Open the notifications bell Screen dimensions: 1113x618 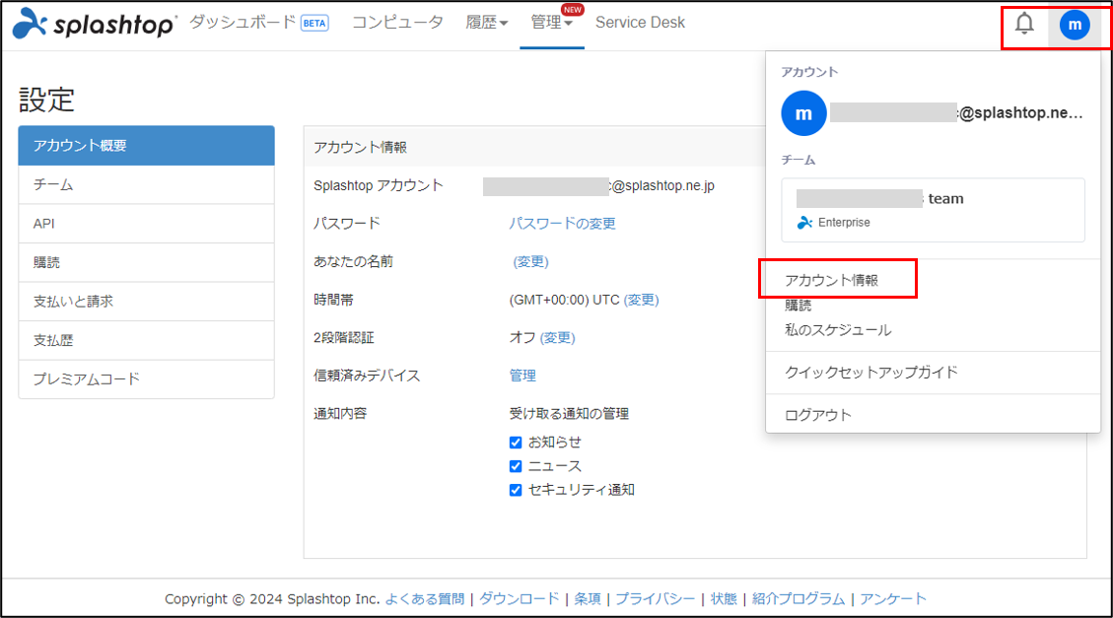click(x=1023, y=24)
